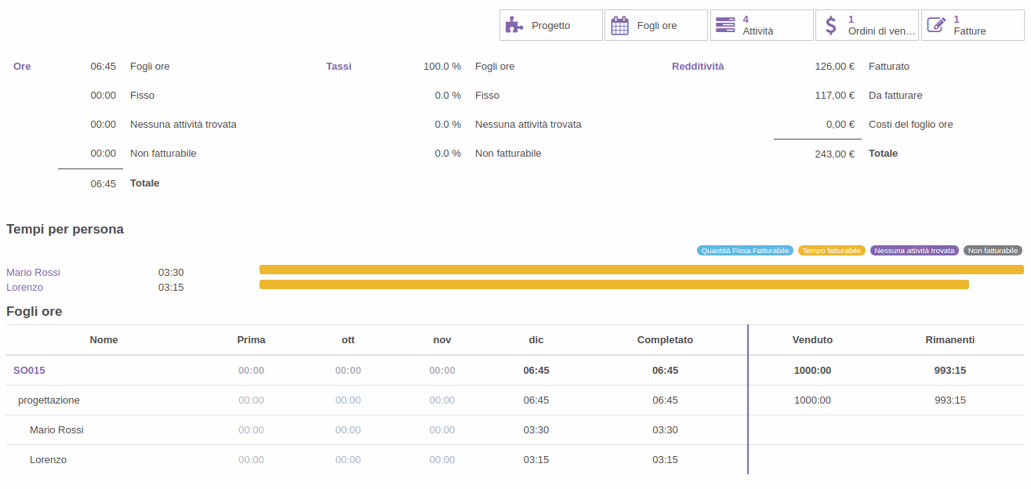The height and width of the screenshot is (489, 1031).
Task: Open the Mario Rossi employee link
Action: (x=33, y=273)
